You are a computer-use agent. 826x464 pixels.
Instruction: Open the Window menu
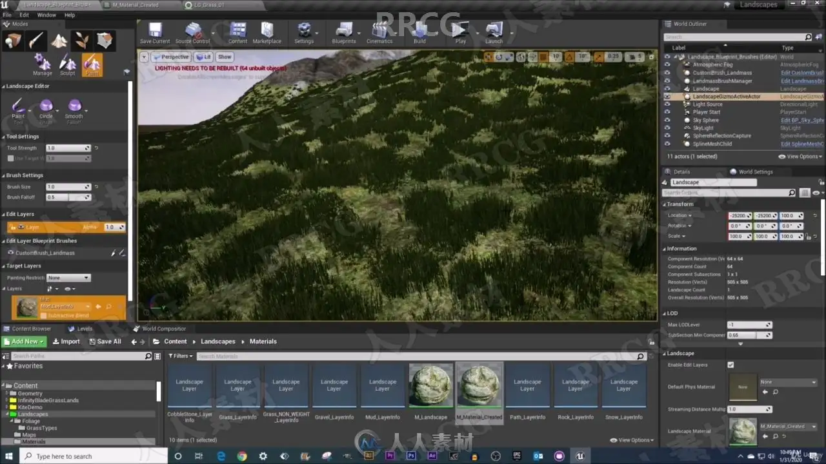(x=46, y=15)
